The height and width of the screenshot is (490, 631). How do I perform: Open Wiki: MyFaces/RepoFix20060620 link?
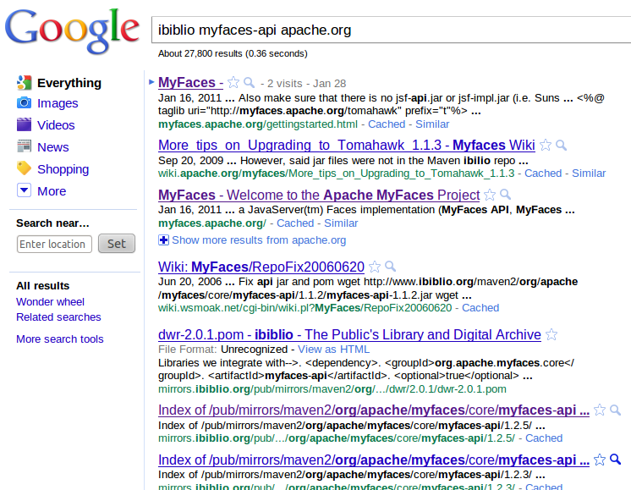pos(261,267)
